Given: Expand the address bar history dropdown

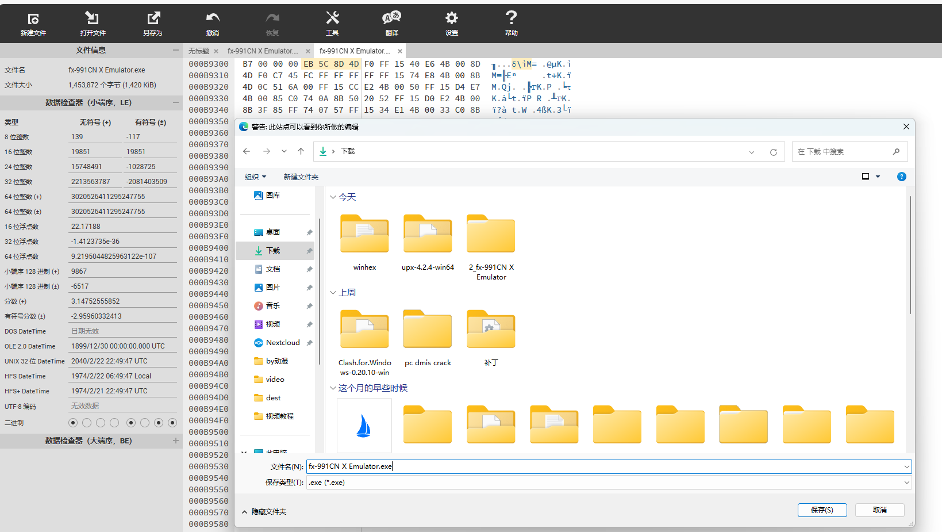Looking at the screenshot, I should (x=752, y=152).
